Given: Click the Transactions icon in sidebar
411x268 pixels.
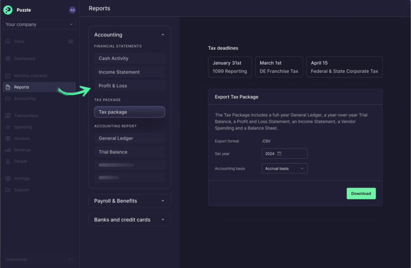Looking at the screenshot, I should [8, 116].
